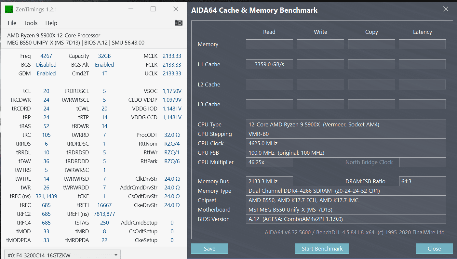Click the AMD Ryzen 9 5900X processor text
The height and width of the screenshot is (259, 457).
pyautogui.click(x=54, y=35)
